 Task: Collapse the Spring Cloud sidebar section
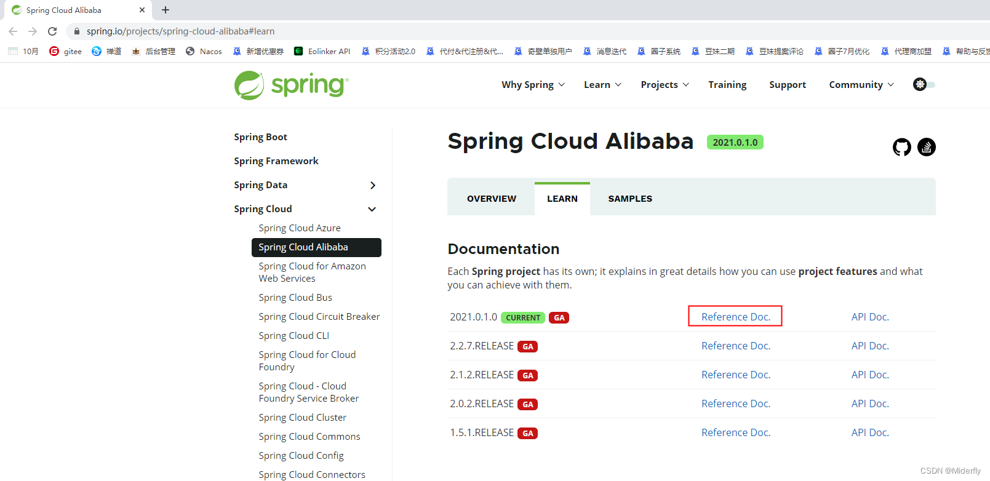(x=372, y=209)
